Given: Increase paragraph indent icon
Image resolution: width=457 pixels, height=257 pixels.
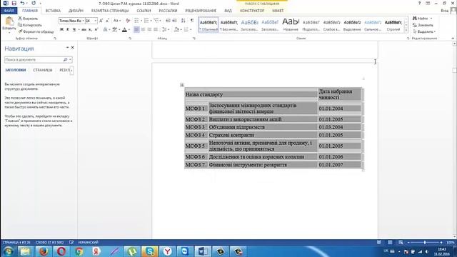Looking at the screenshot, I should [x=174, y=21].
